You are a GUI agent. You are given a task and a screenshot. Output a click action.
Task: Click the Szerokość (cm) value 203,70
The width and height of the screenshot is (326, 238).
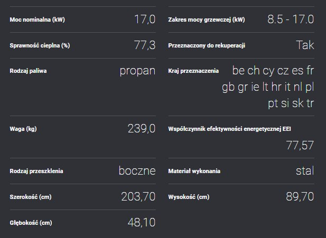tap(138, 197)
